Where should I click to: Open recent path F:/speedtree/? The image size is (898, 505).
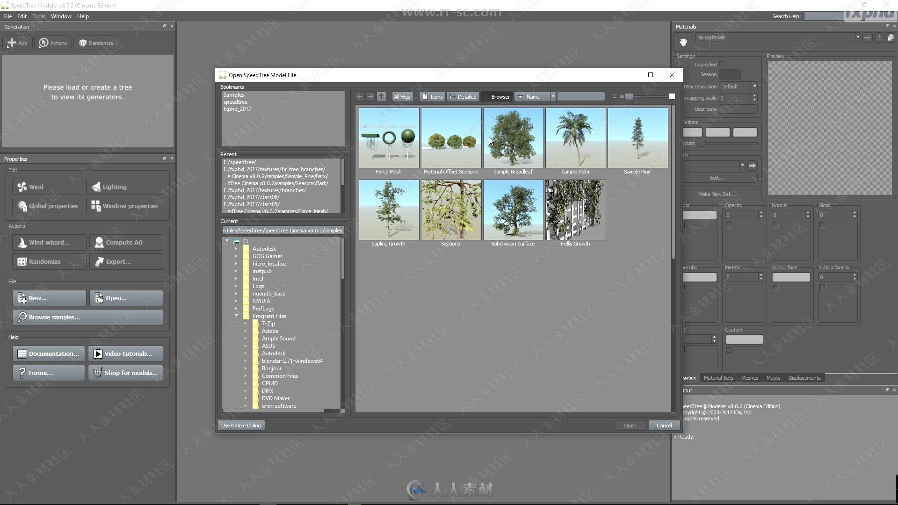[x=240, y=162]
